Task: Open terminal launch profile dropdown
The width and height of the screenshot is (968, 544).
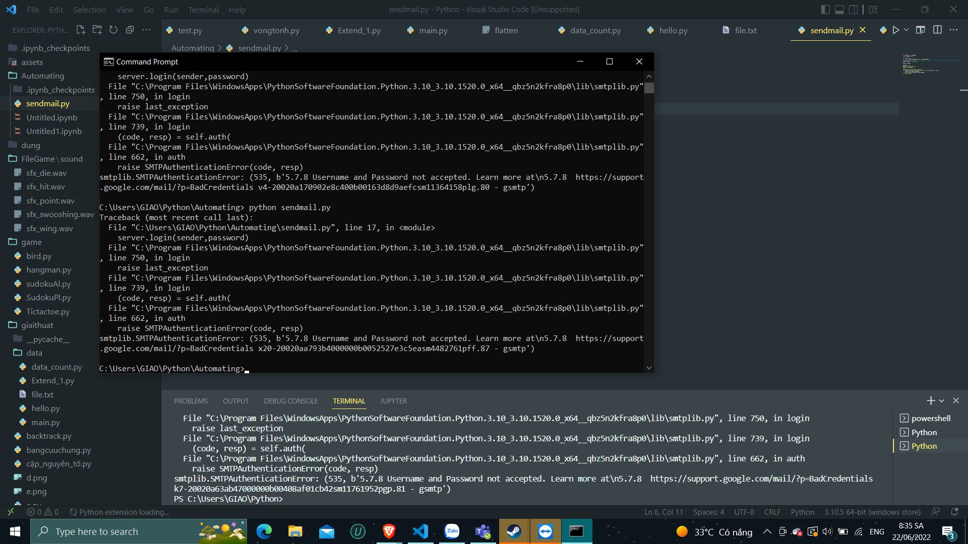Action: click(x=941, y=401)
